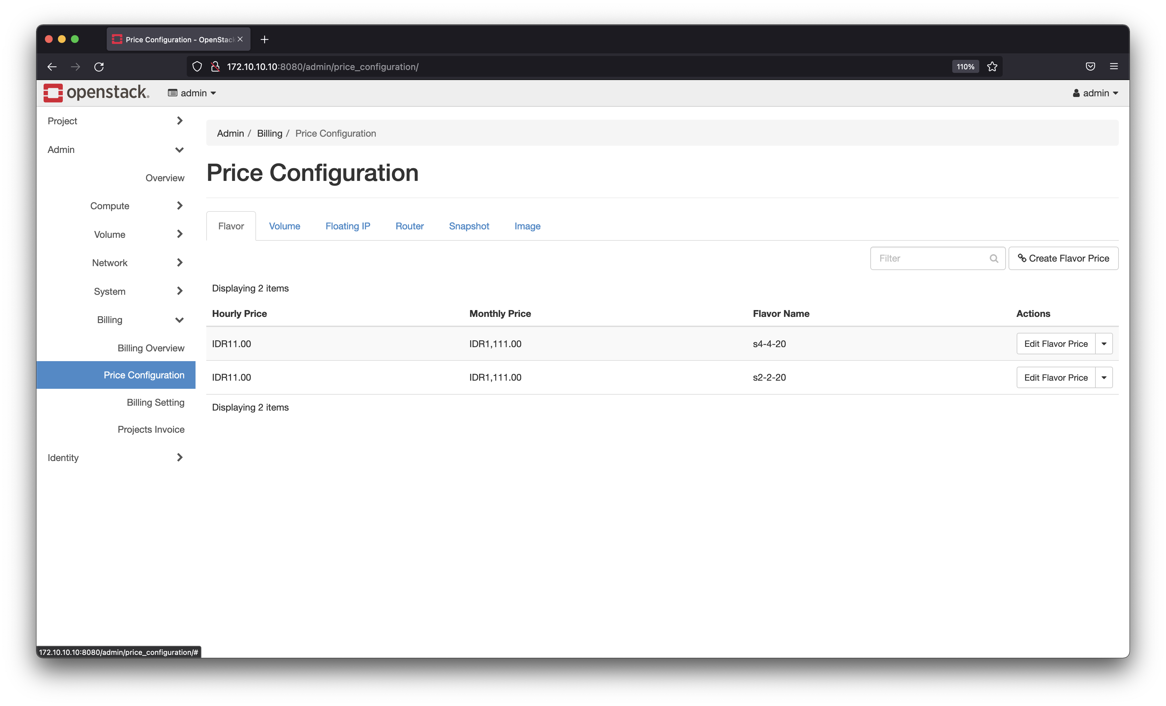The width and height of the screenshot is (1166, 706).
Task: Click the search magnifier in Filter box
Action: pos(994,258)
